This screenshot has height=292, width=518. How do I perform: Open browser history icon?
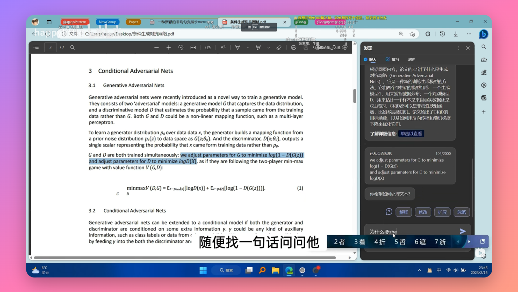tap(442, 34)
